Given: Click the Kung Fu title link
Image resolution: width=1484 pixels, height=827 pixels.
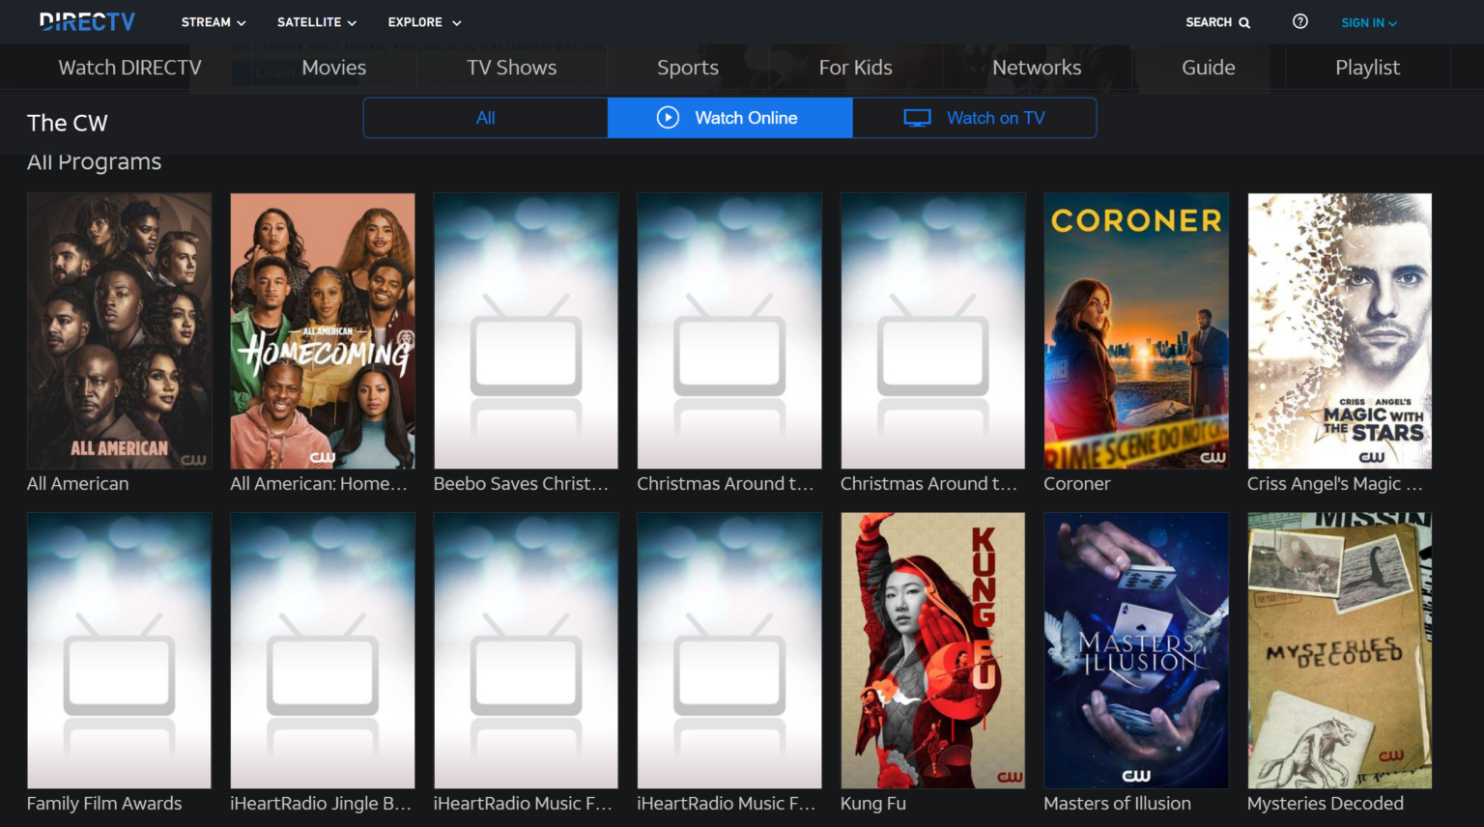Looking at the screenshot, I should (872, 804).
